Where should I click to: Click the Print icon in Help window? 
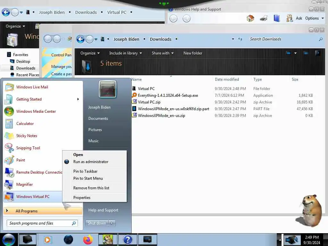click(264, 18)
